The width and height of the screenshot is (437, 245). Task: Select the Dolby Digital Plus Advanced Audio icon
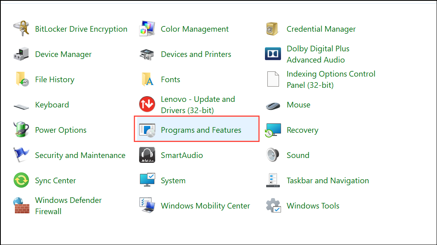(273, 54)
